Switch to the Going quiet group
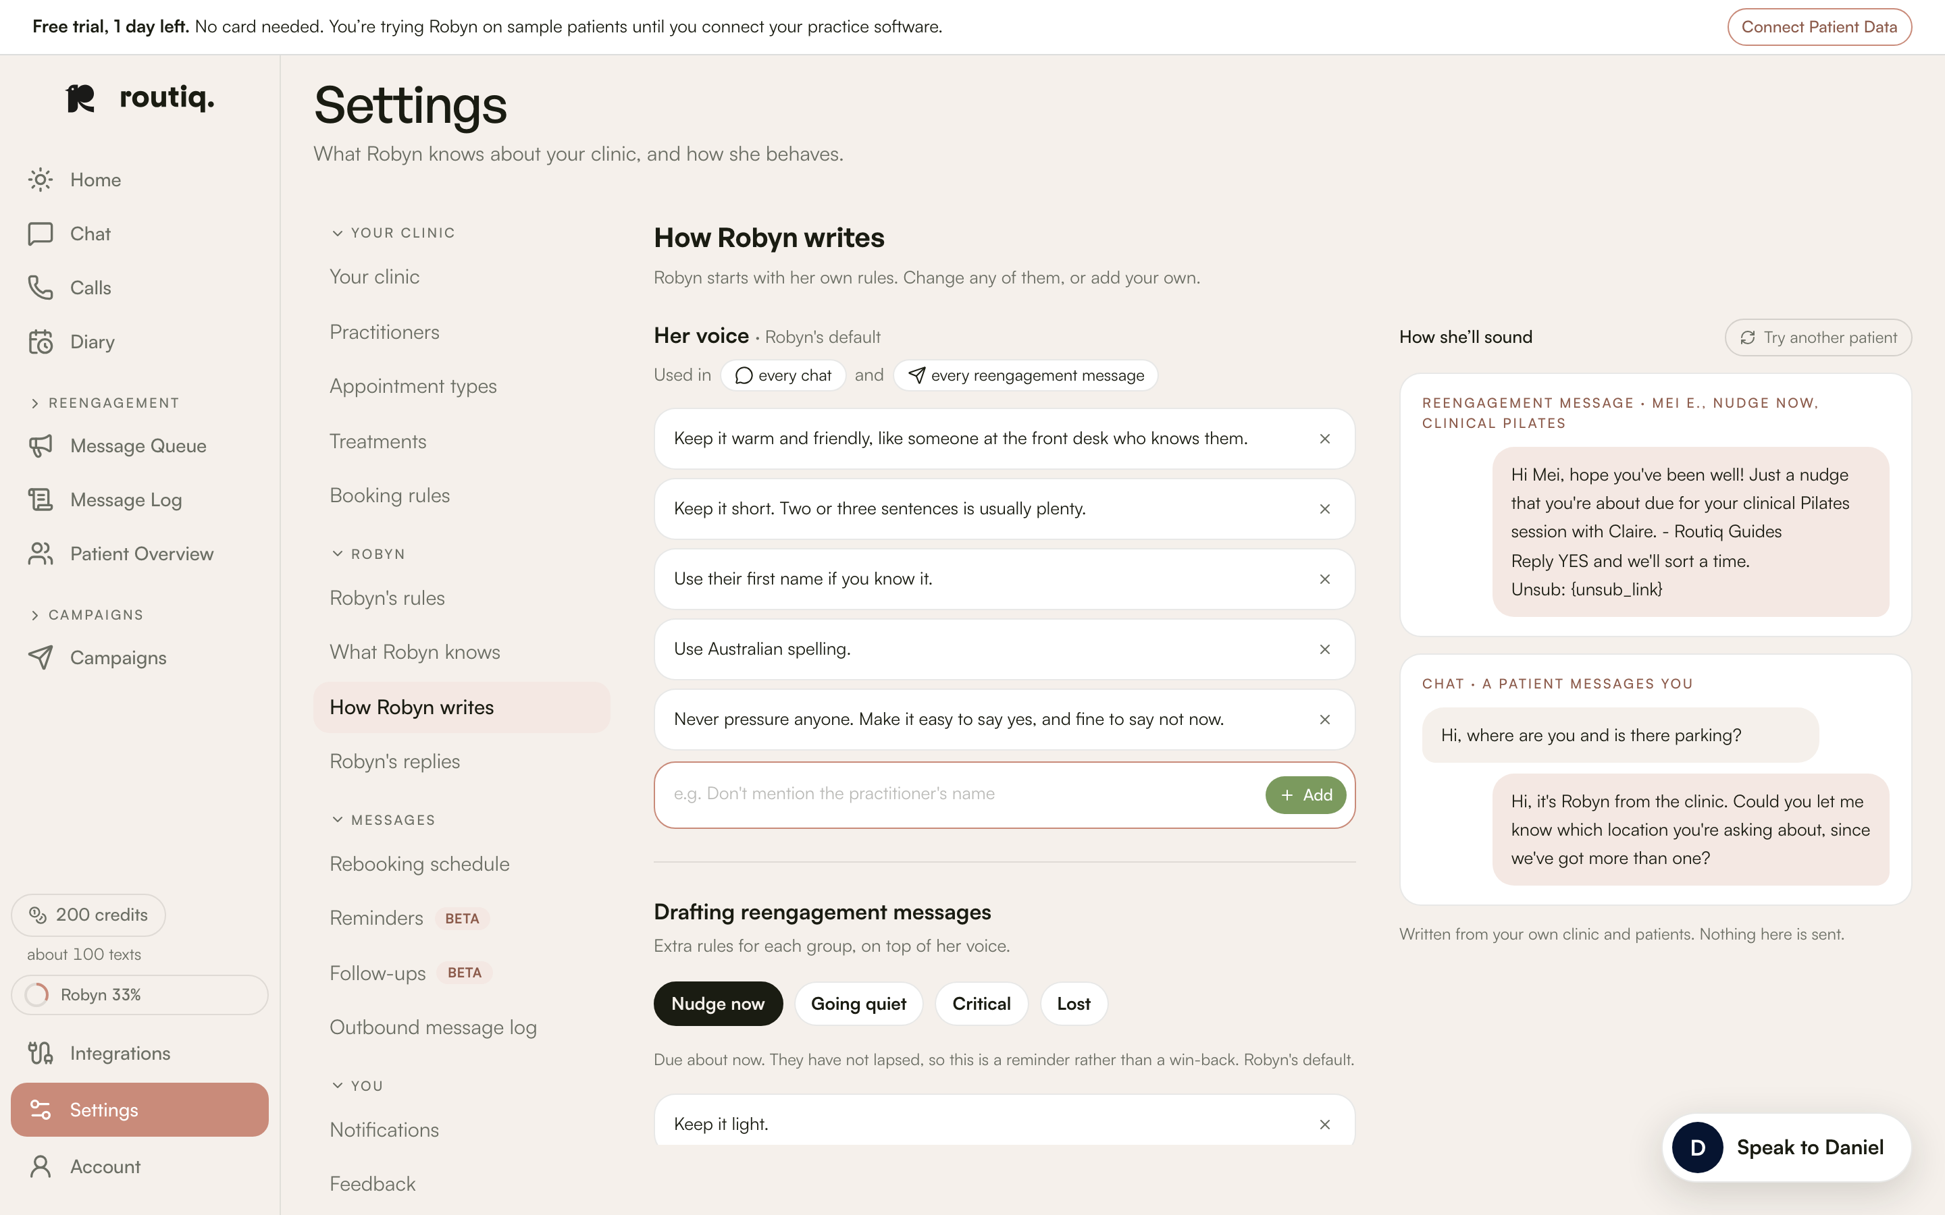 pos(858,1004)
